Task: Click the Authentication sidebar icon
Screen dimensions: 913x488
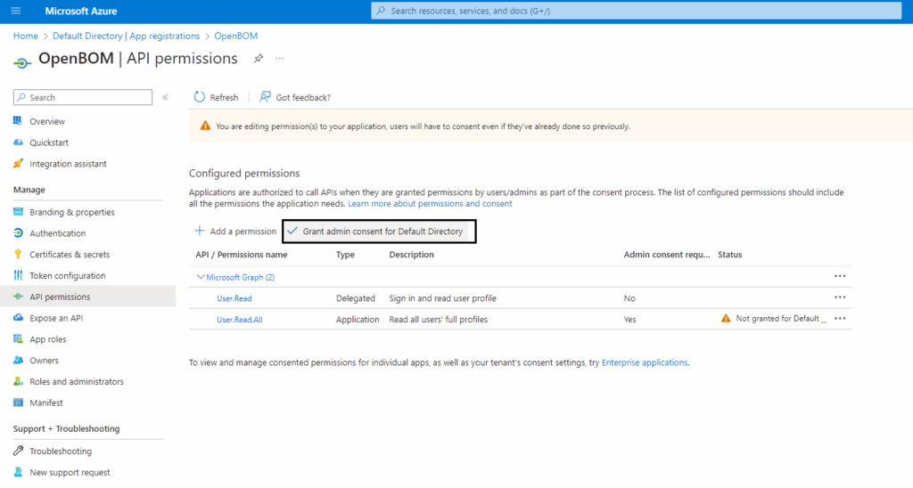Action: [18, 233]
